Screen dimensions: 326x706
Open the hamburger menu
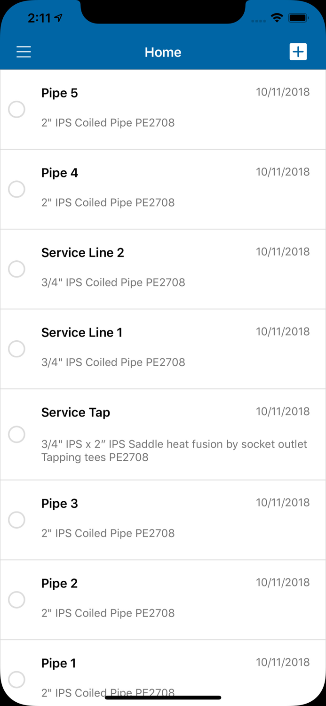(x=24, y=52)
